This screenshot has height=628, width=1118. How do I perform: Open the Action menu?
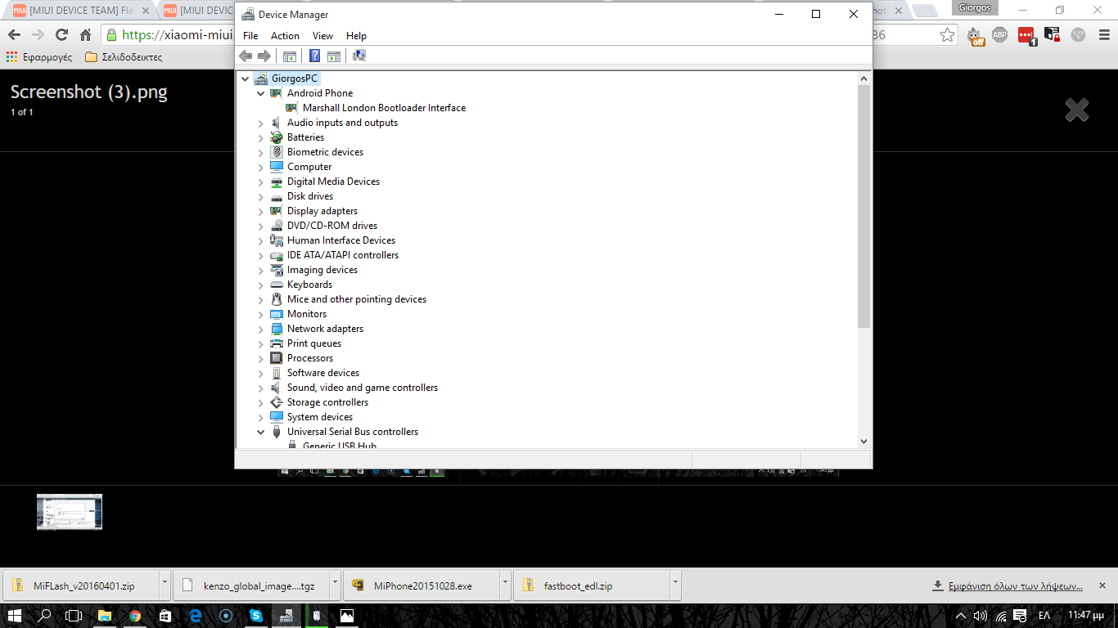[x=285, y=36]
